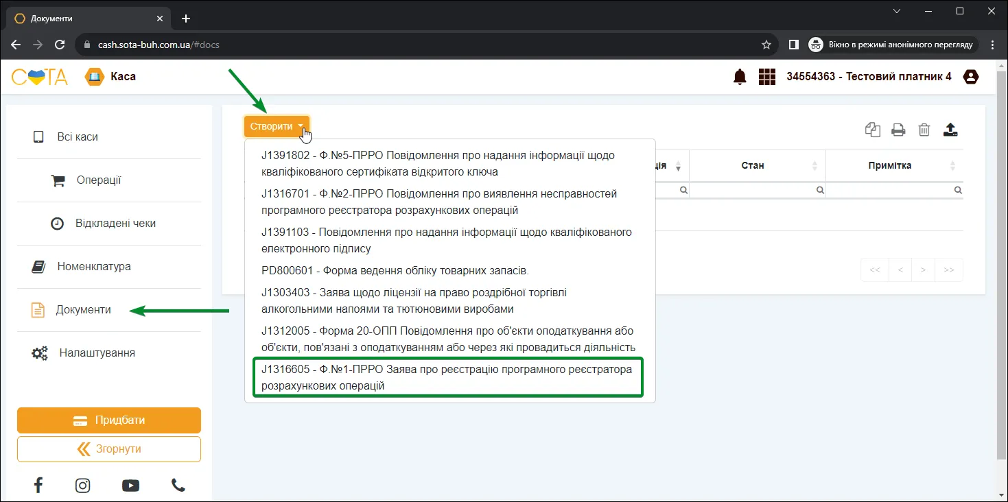Open the Facebook social icon
This screenshot has height=502, width=1008.
38,486
